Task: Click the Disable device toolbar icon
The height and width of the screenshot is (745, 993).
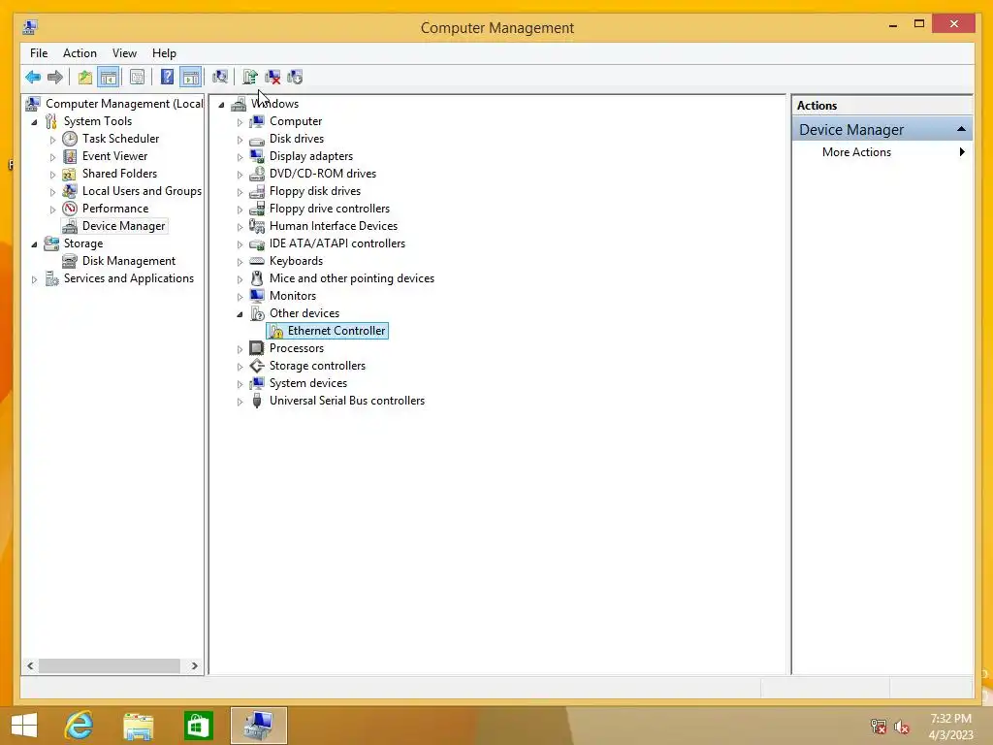Action: click(295, 78)
